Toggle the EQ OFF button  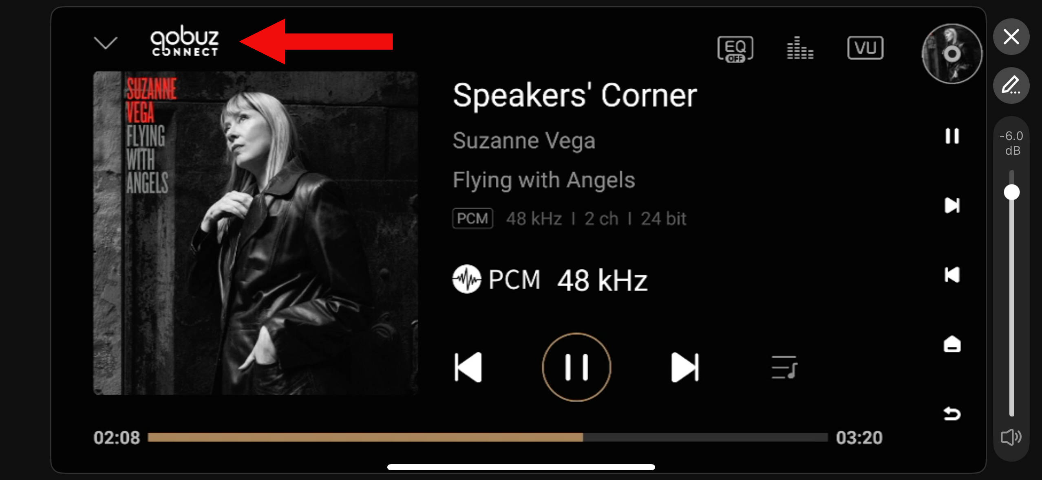(x=735, y=48)
